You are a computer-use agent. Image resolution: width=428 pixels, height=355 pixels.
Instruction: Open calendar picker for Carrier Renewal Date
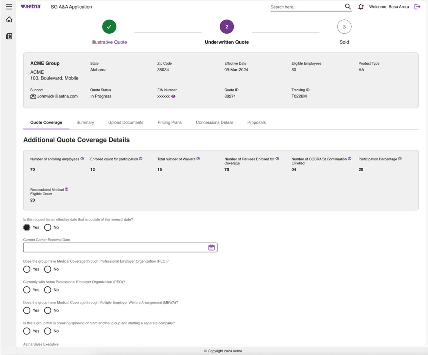pos(211,247)
